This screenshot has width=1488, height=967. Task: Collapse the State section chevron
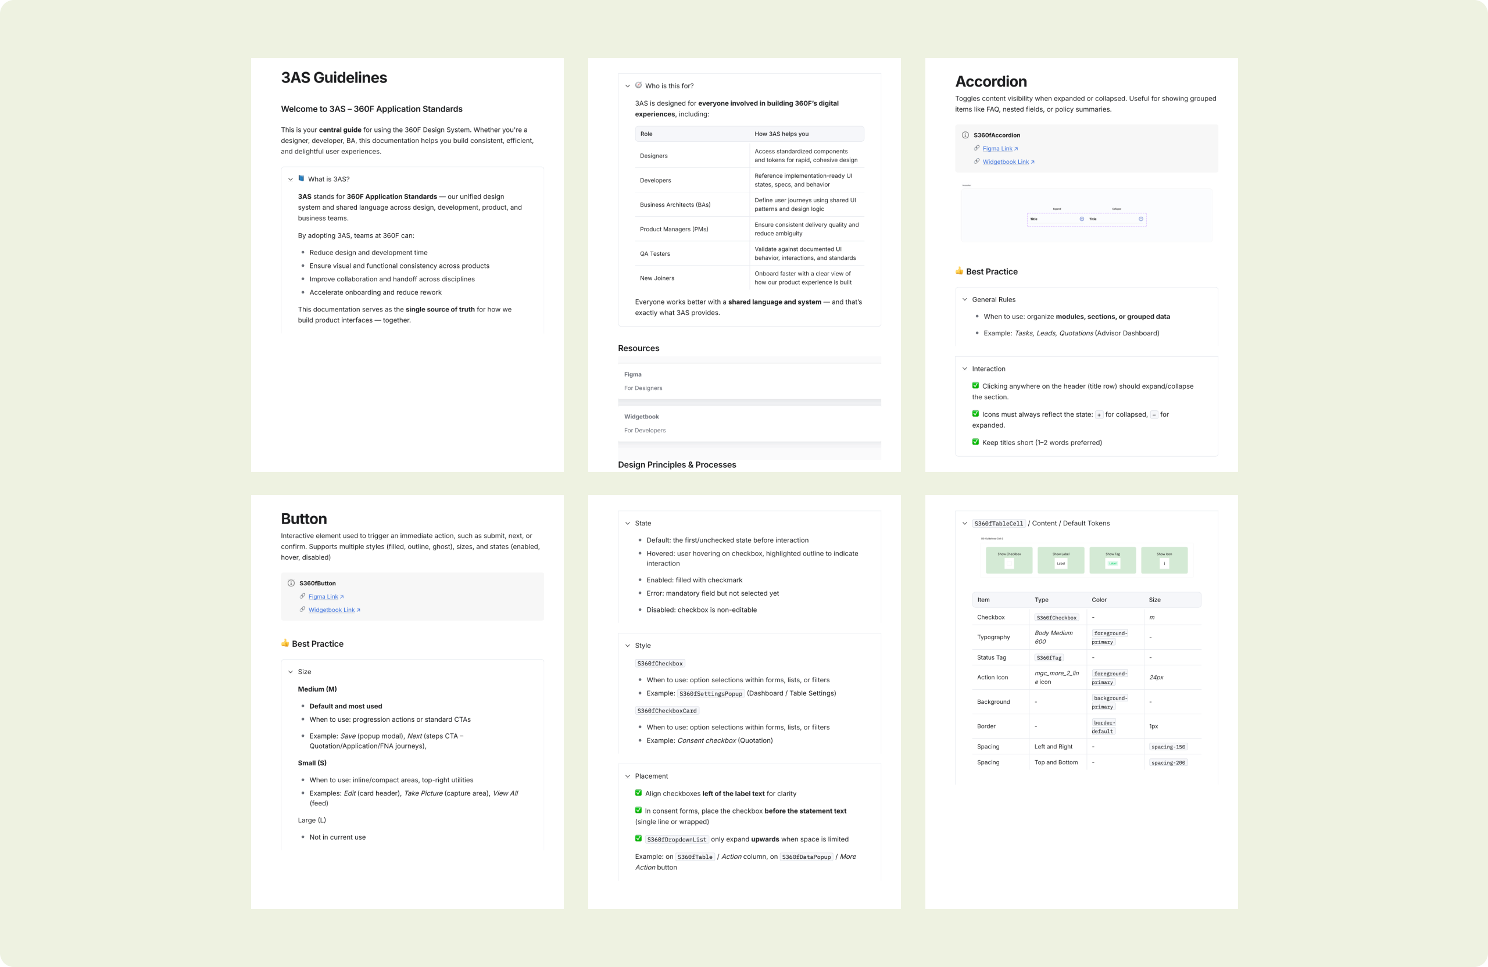pyautogui.click(x=628, y=523)
